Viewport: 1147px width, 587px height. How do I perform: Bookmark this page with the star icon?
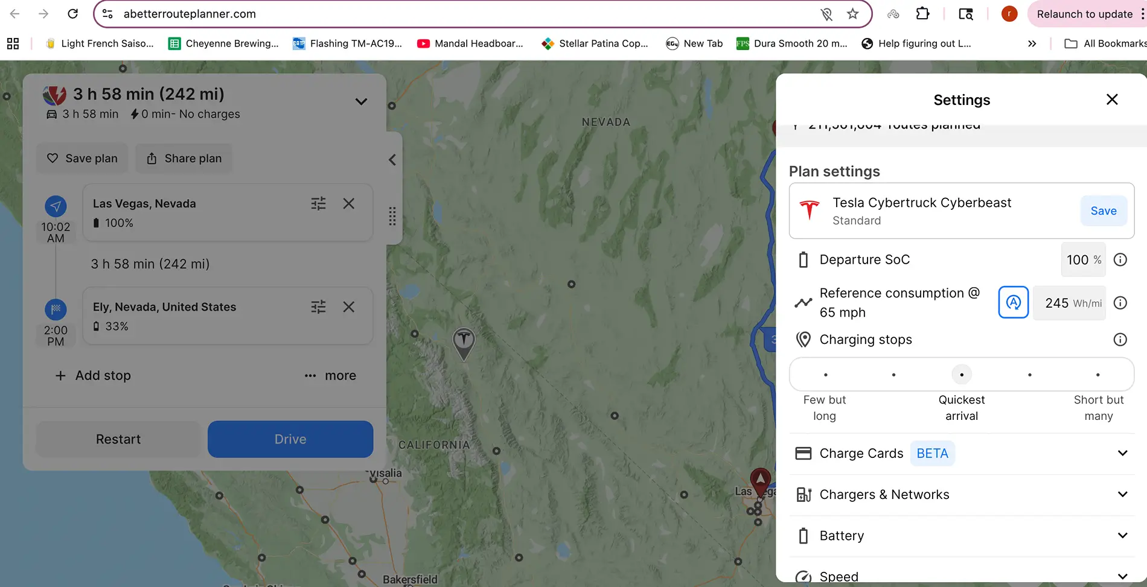(852, 14)
